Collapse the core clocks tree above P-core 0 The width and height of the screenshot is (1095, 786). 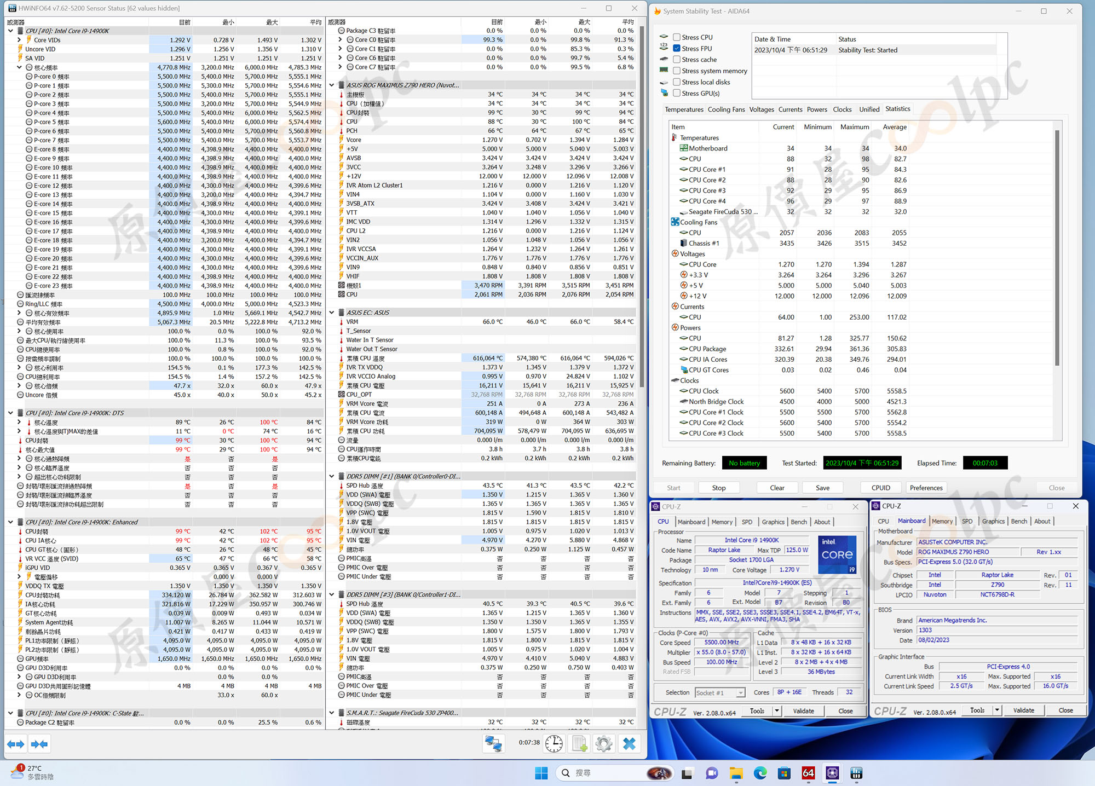[x=19, y=67]
